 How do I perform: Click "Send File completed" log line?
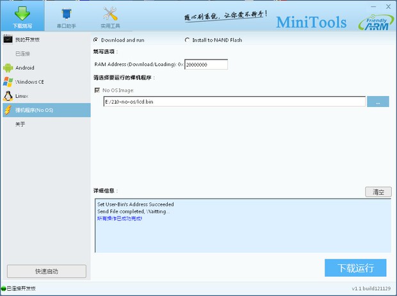click(x=133, y=211)
